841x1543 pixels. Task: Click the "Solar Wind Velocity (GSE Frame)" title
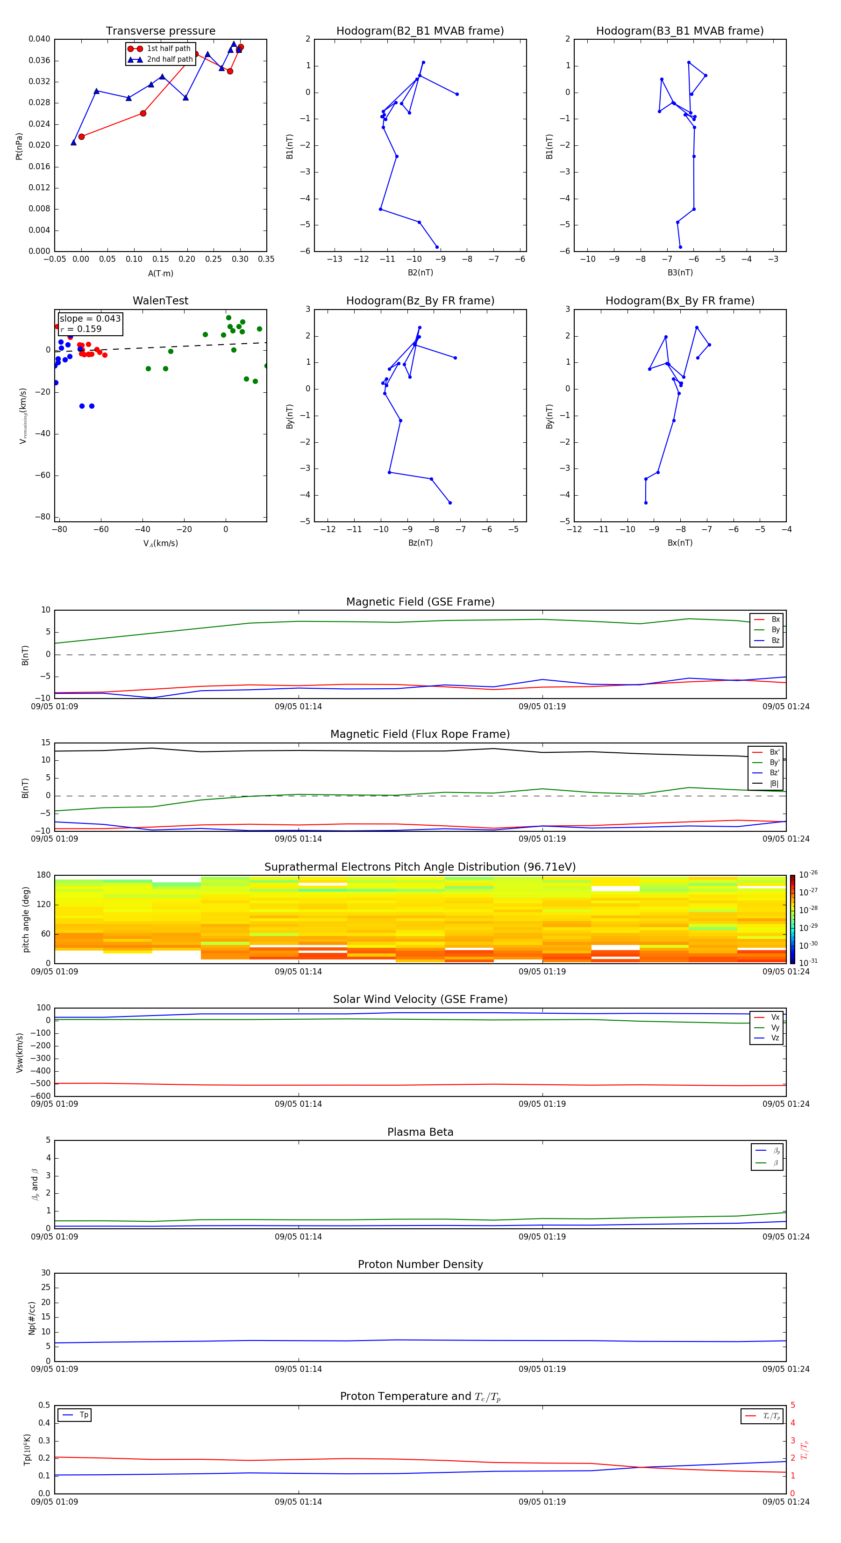420,1000
